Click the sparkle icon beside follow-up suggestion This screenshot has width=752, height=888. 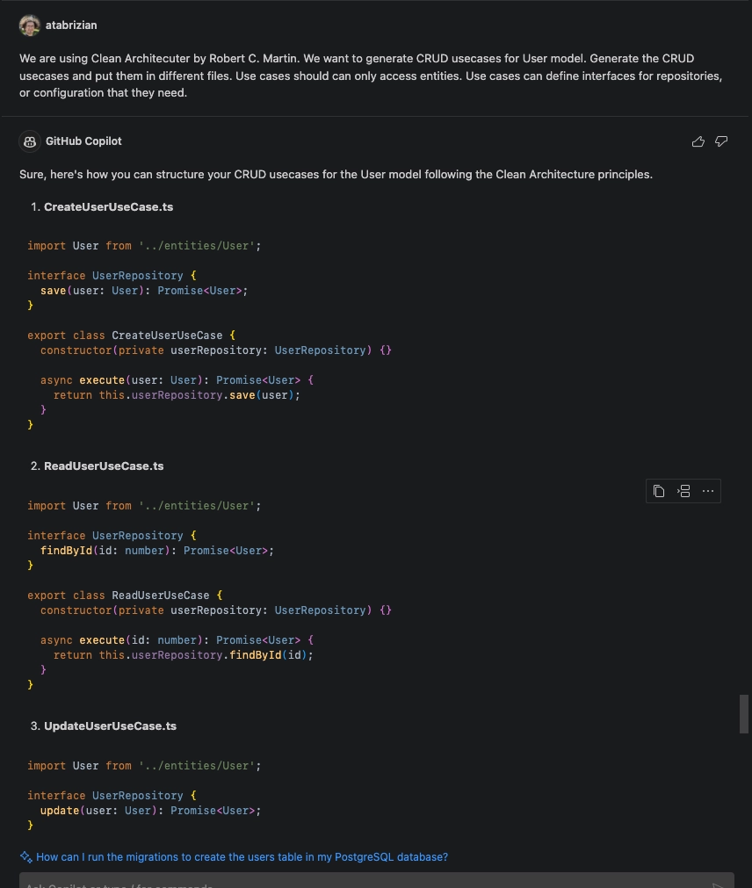pos(26,857)
